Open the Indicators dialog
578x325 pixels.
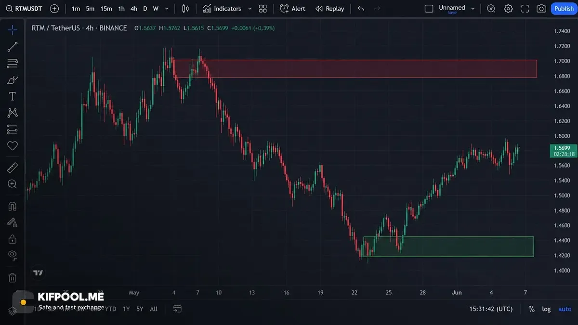[x=222, y=9]
